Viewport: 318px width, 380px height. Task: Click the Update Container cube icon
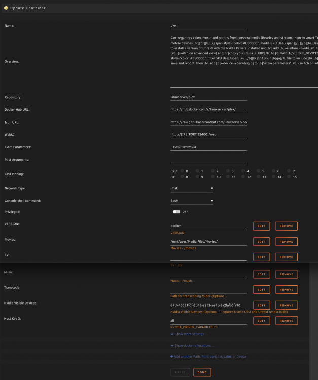click(6, 8)
